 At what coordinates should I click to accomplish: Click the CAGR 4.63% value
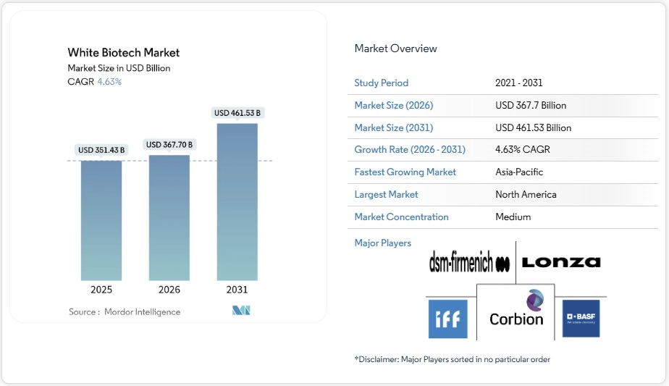109,82
